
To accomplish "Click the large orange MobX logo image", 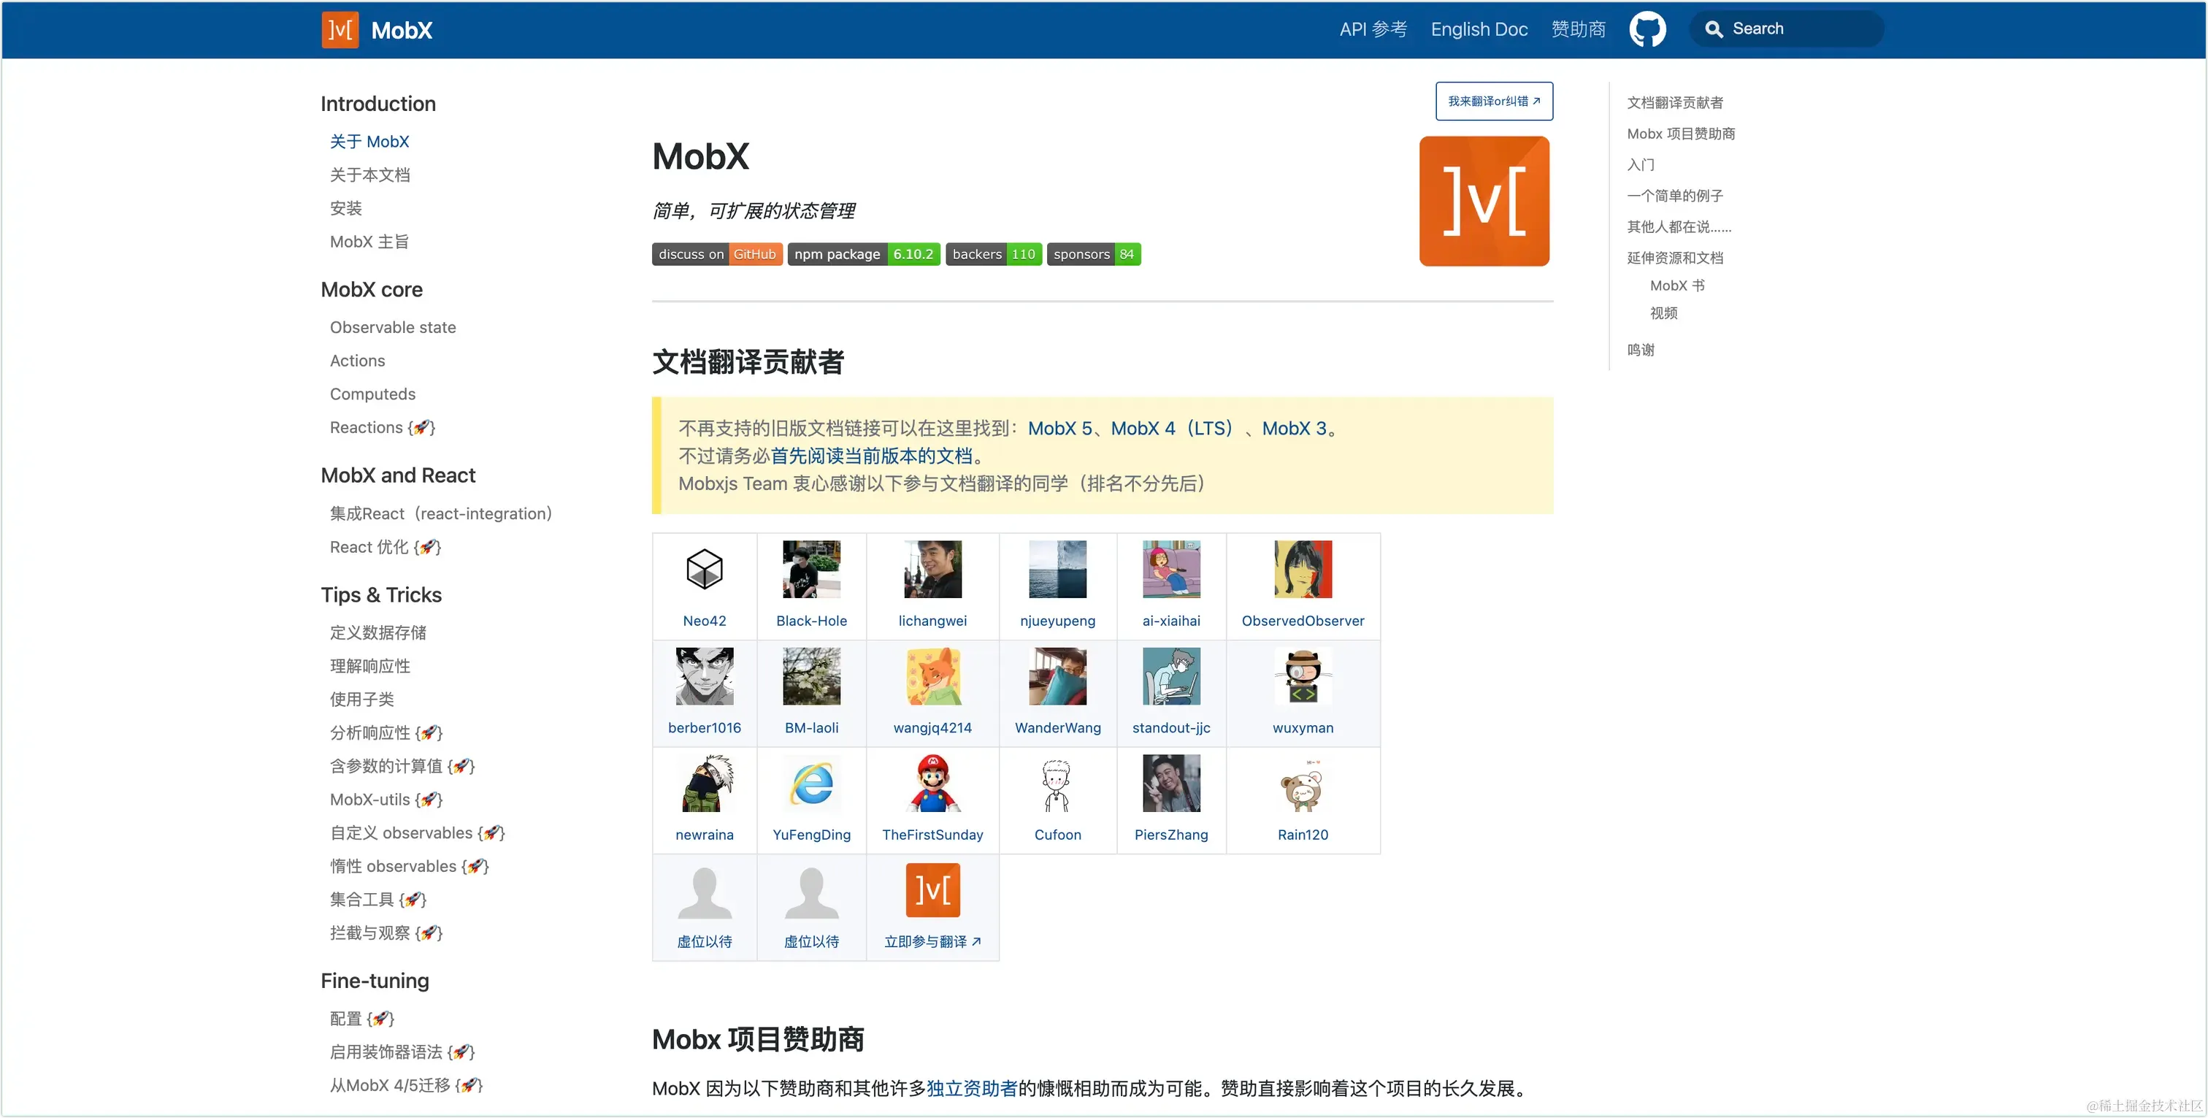I will (1484, 202).
